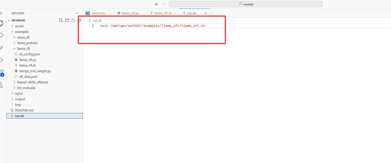Expand the assets folder

[x=19, y=26]
